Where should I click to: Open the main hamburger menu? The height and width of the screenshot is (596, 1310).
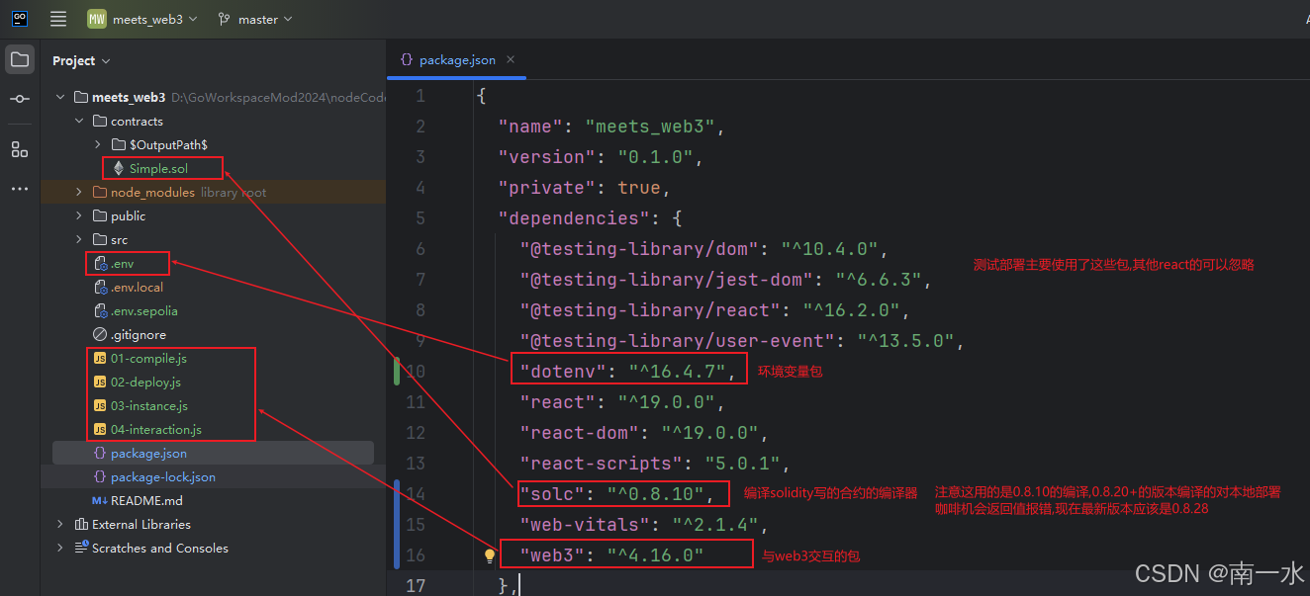coord(57,18)
